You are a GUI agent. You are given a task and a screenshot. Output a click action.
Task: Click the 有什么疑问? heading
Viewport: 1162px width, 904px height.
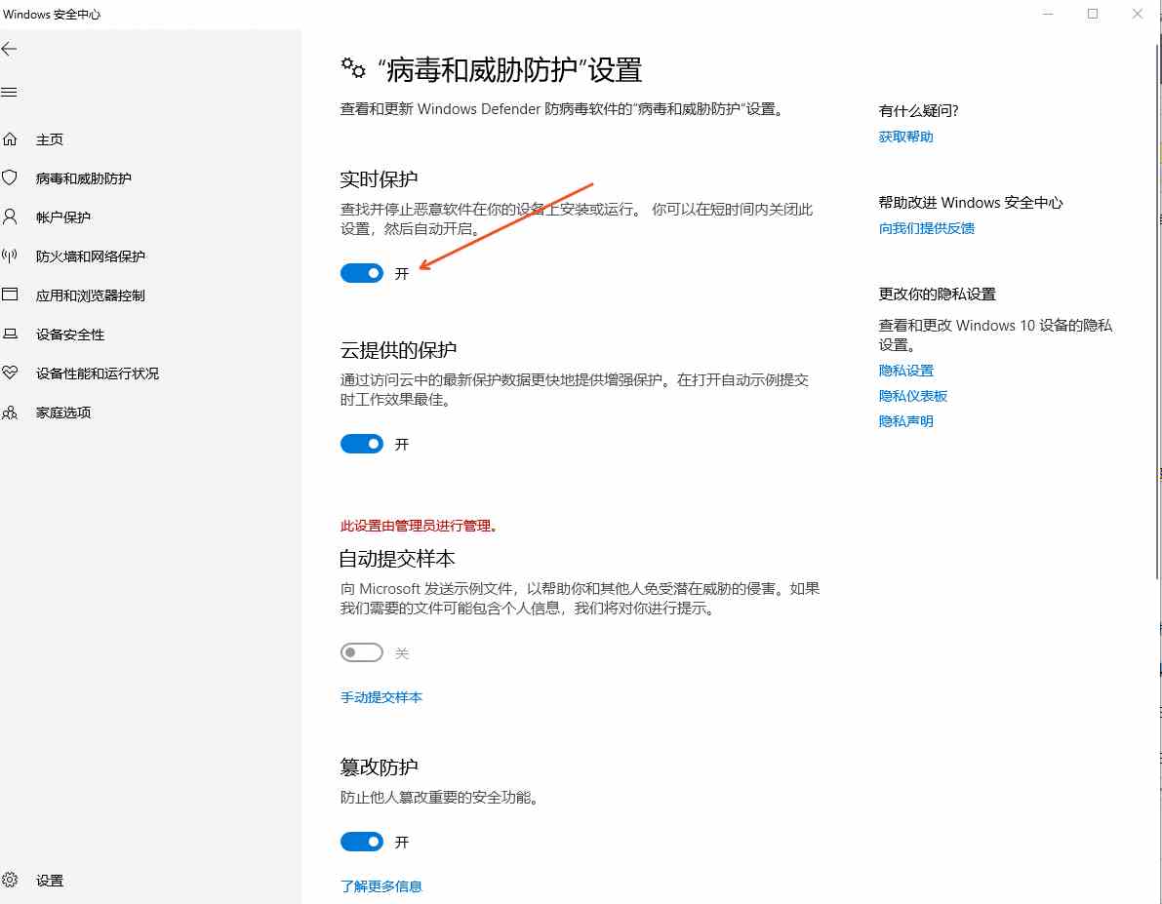click(x=918, y=111)
